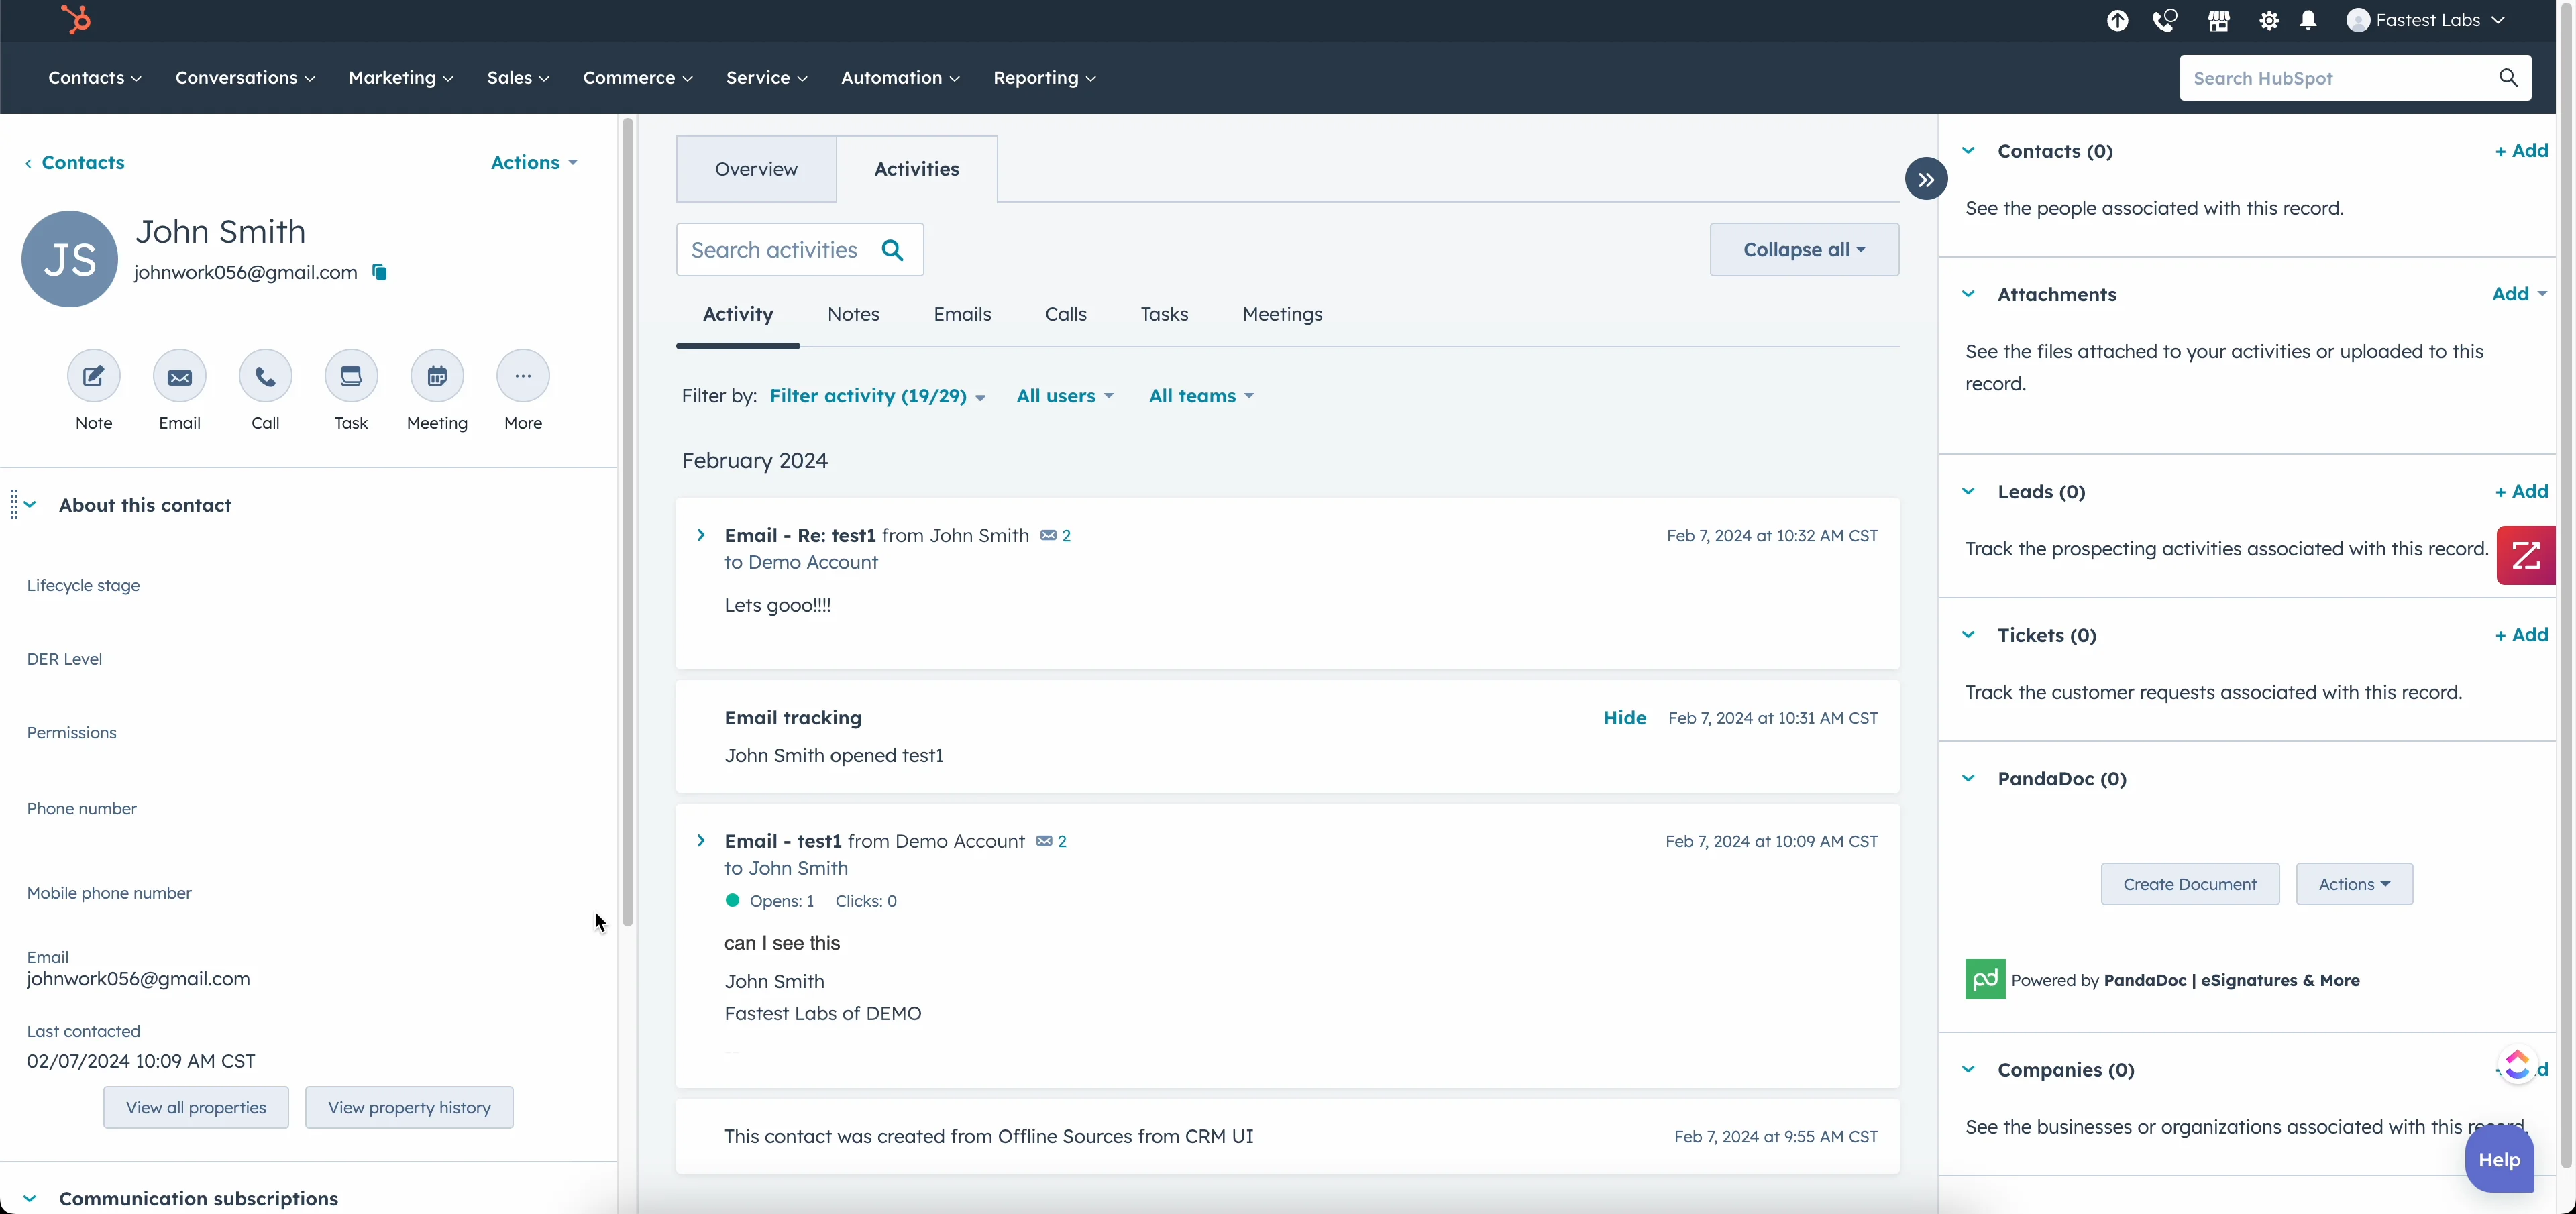This screenshot has height=1214, width=2576.
Task: Open the notifications bell
Action: tap(2308, 20)
